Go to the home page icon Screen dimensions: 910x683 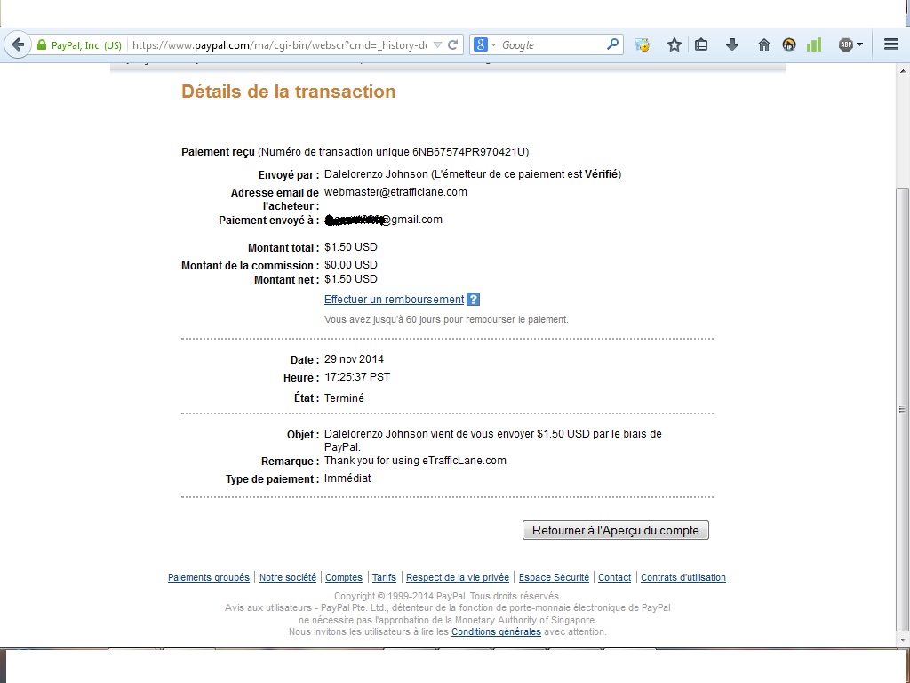[x=763, y=44]
